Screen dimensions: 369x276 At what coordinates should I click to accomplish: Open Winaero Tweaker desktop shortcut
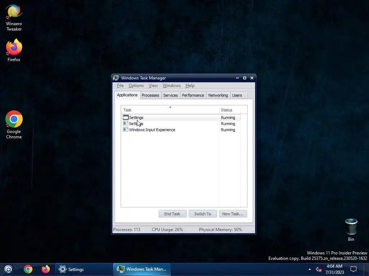pos(14,18)
